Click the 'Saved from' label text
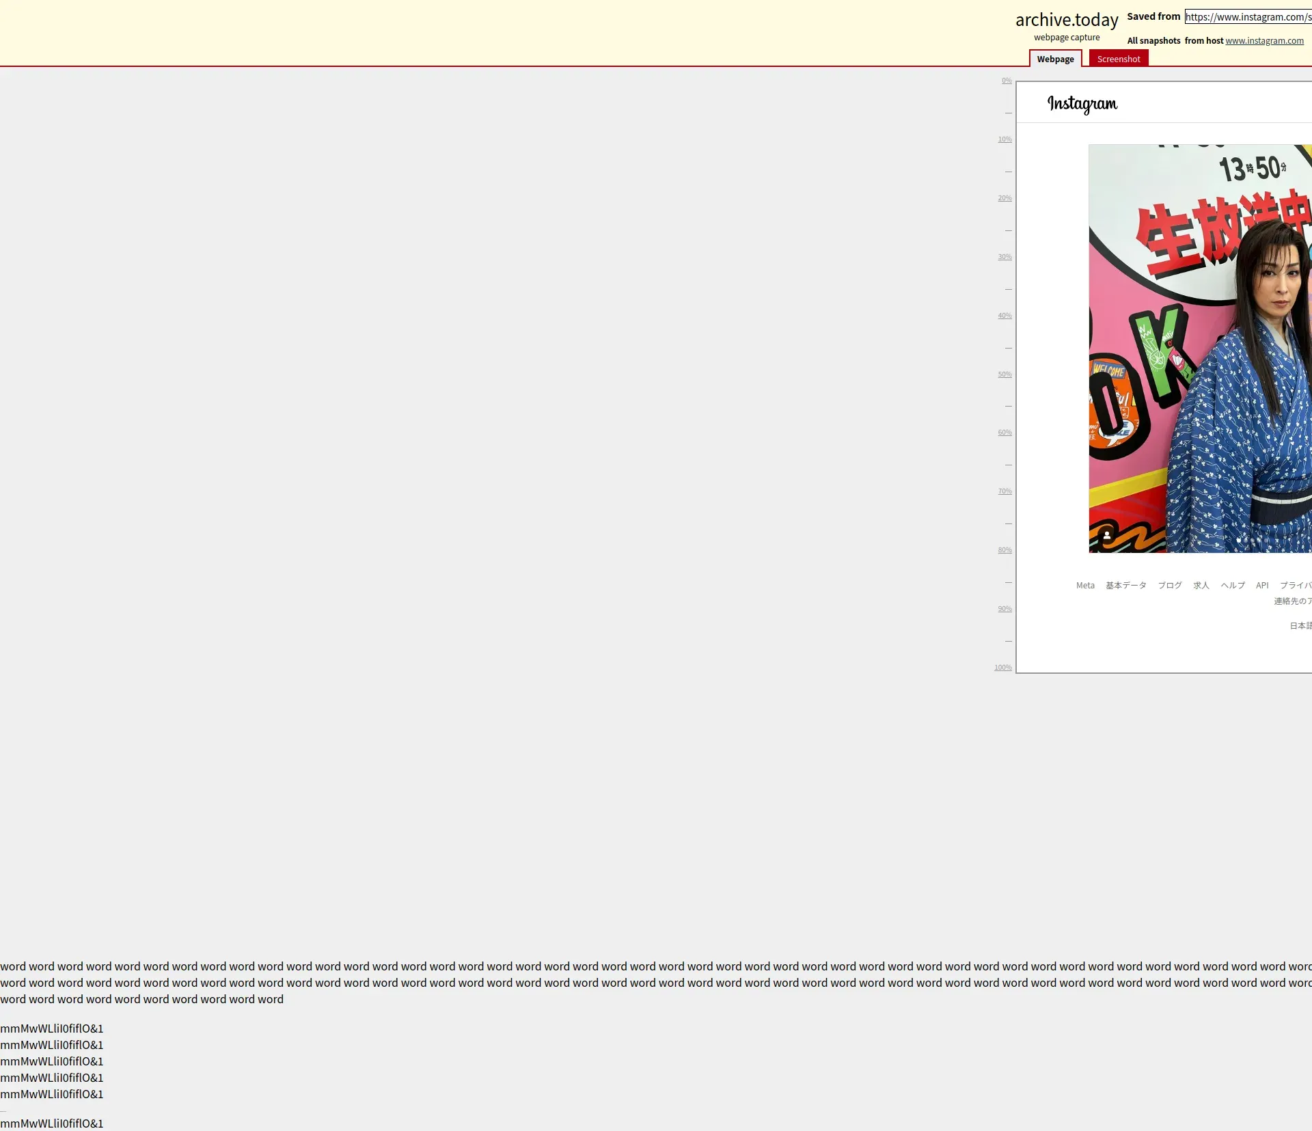 pos(1153,16)
